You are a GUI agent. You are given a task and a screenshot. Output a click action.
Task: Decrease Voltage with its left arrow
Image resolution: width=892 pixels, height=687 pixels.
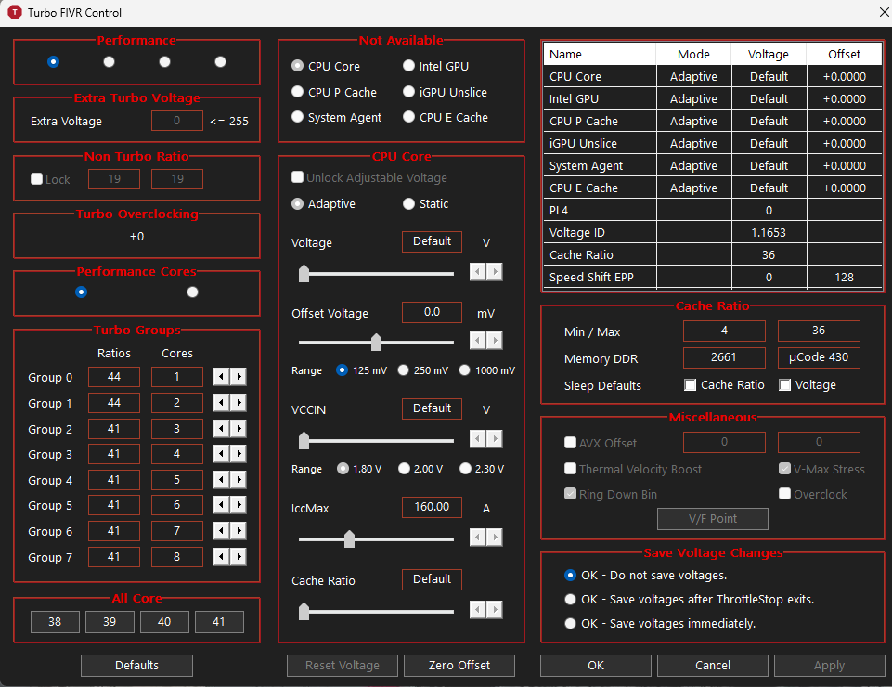pyautogui.click(x=477, y=272)
